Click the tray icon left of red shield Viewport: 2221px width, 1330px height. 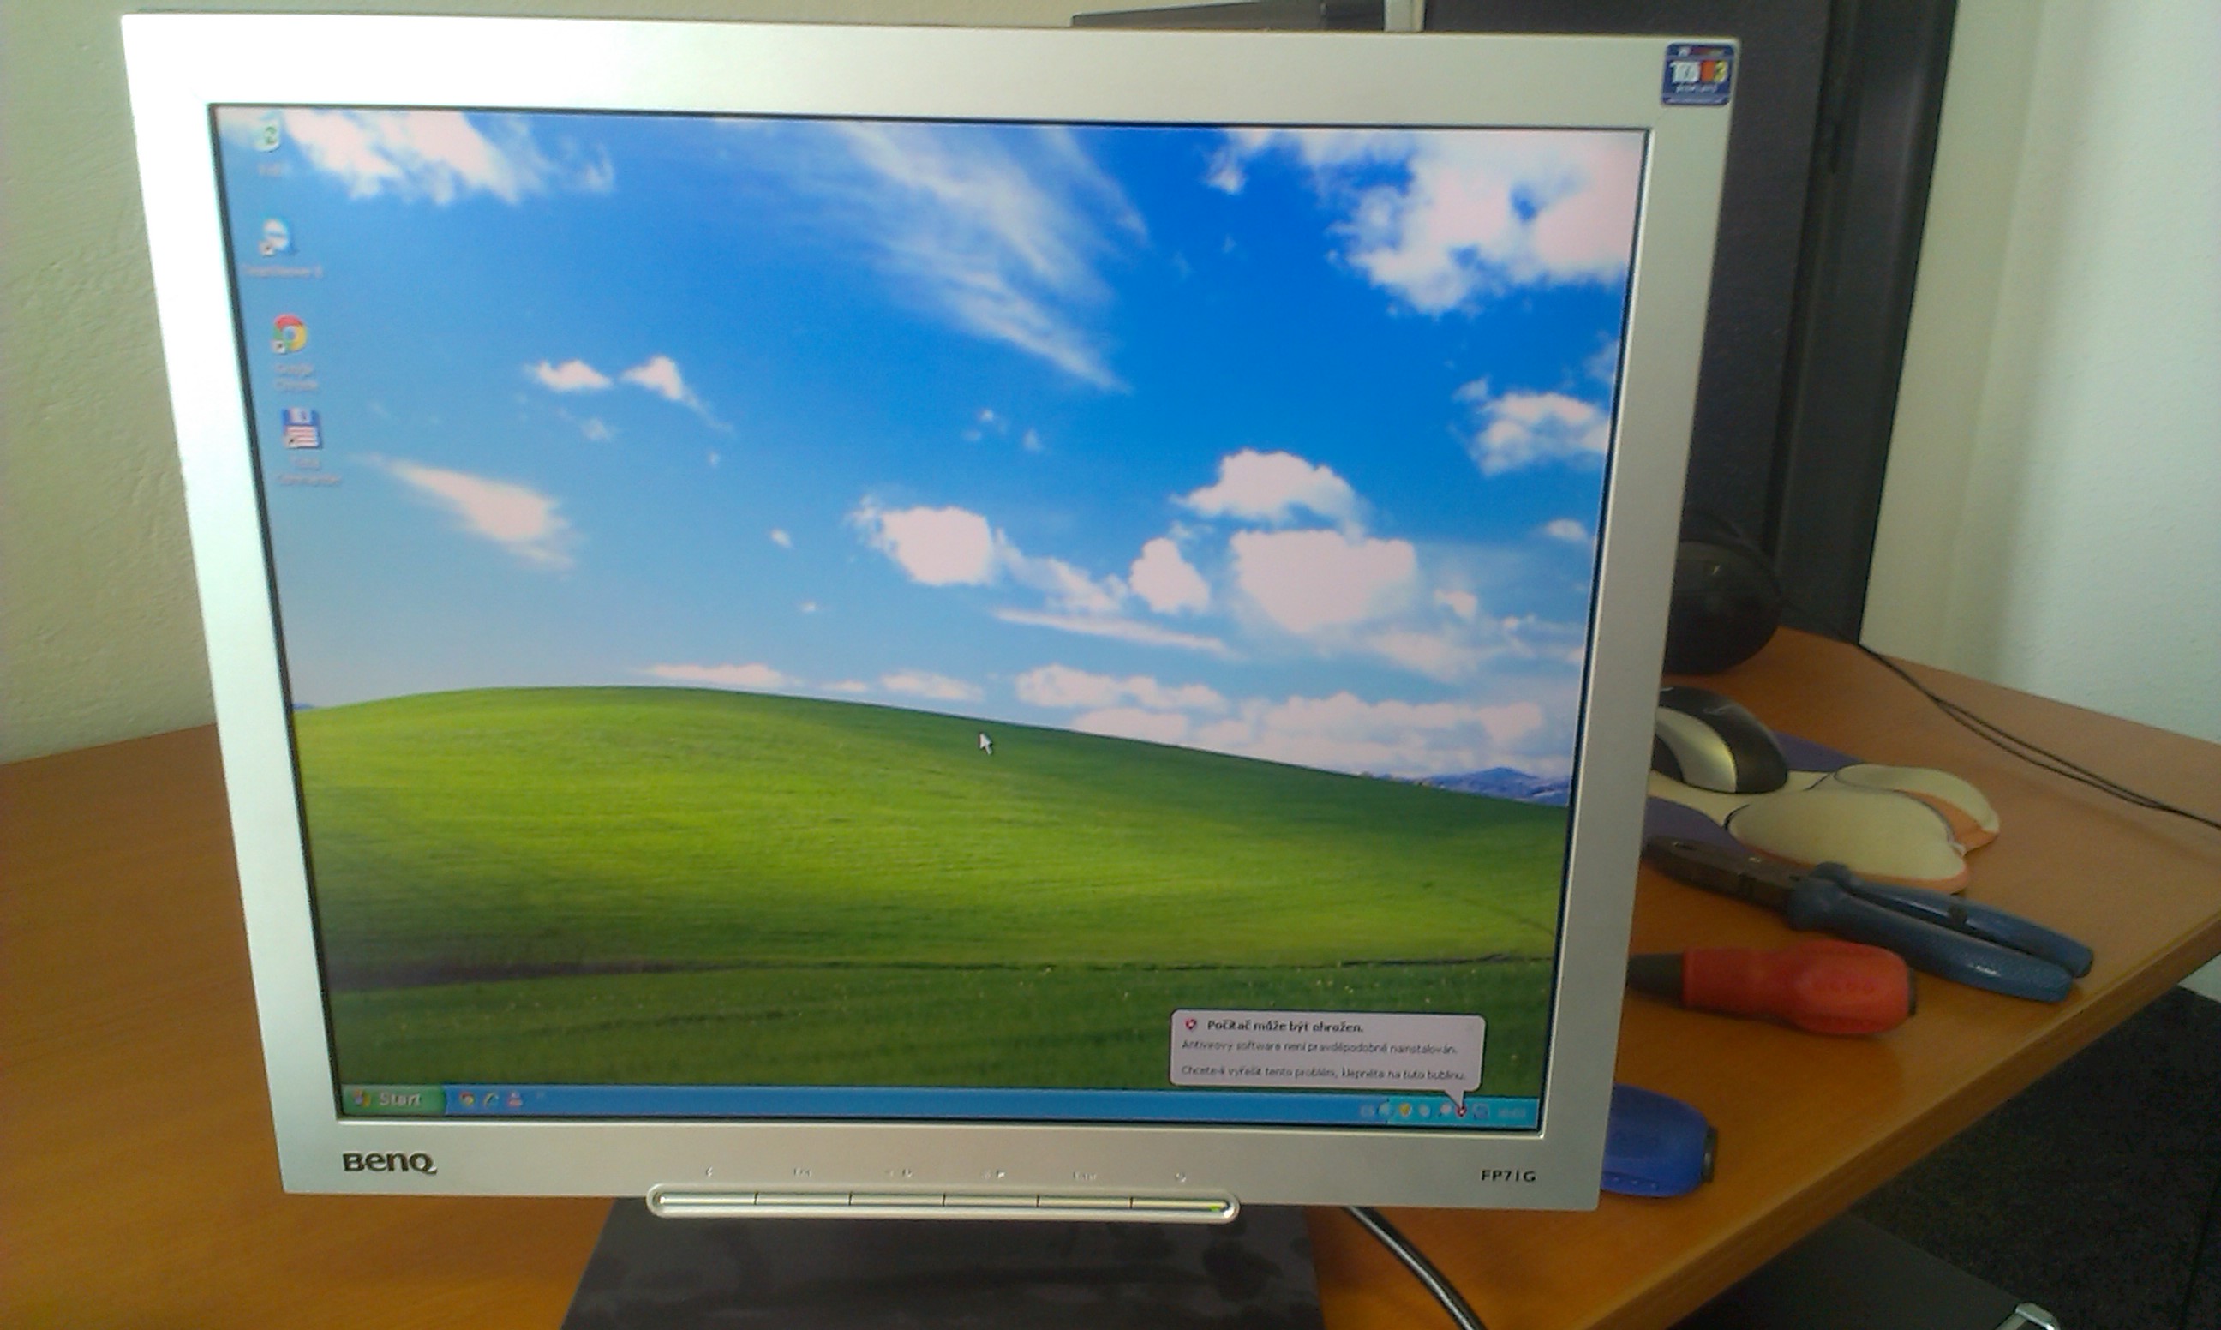[1446, 1111]
